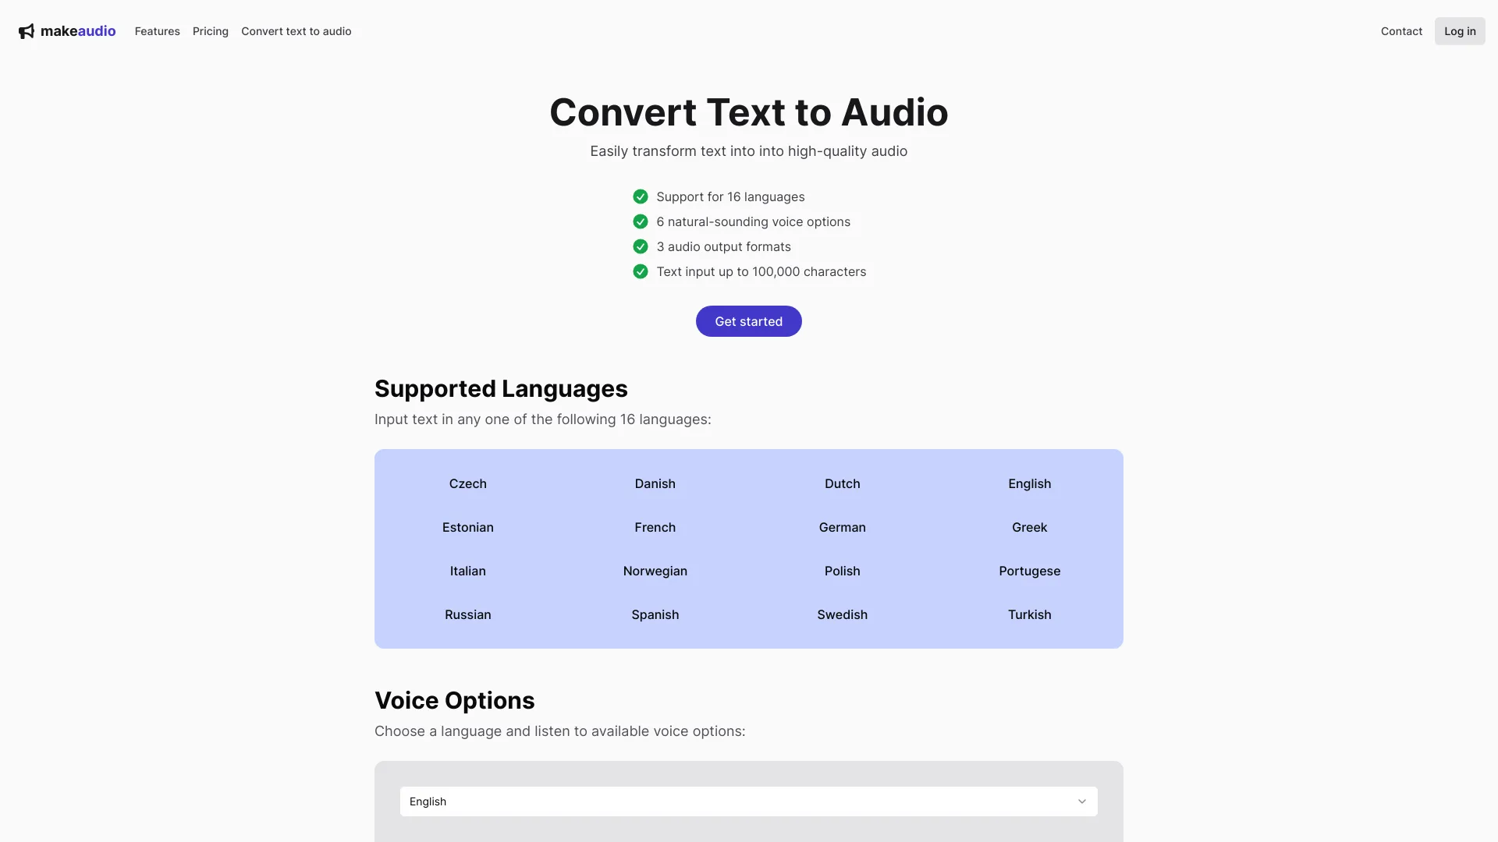Select Greek language from grid
1498x842 pixels.
pyautogui.click(x=1029, y=527)
